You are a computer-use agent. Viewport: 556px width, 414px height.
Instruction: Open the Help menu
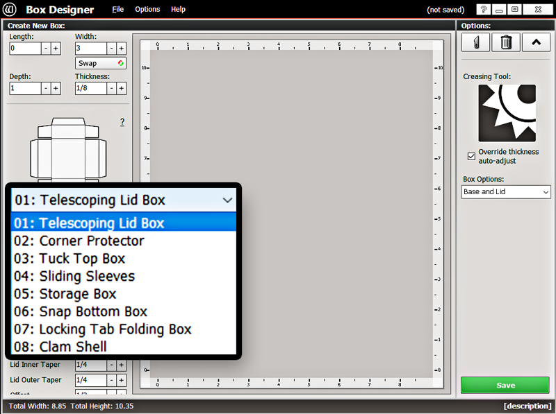(178, 10)
